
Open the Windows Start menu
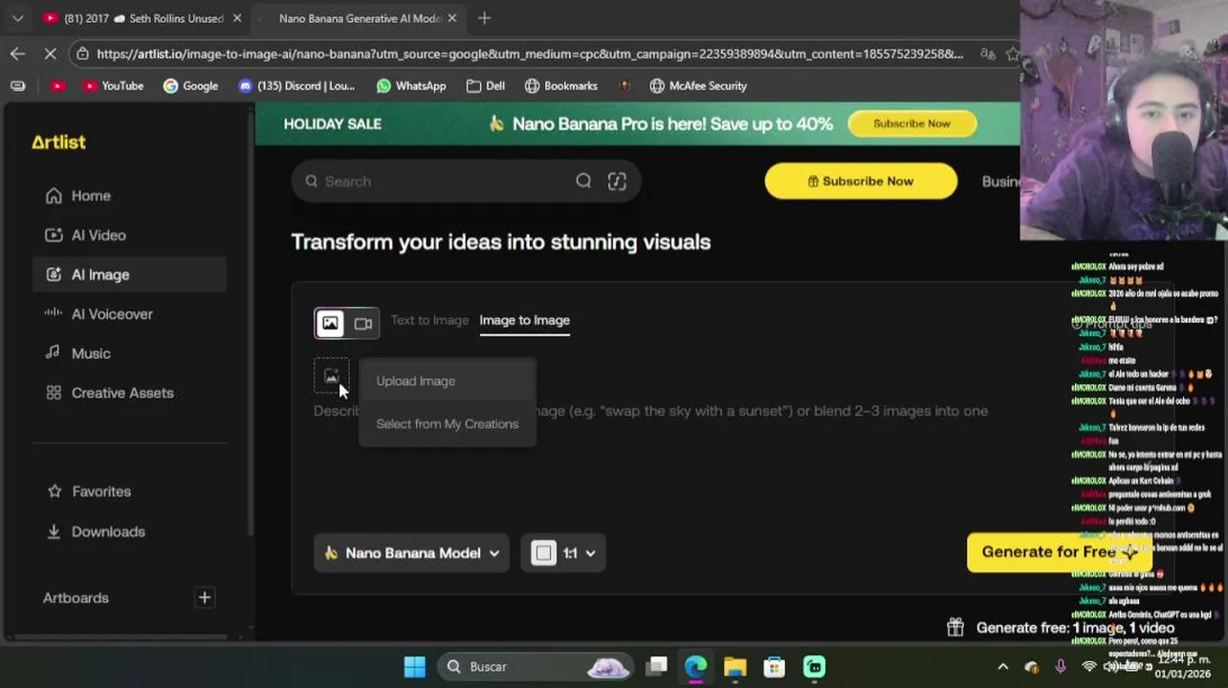(x=414, y=666)
